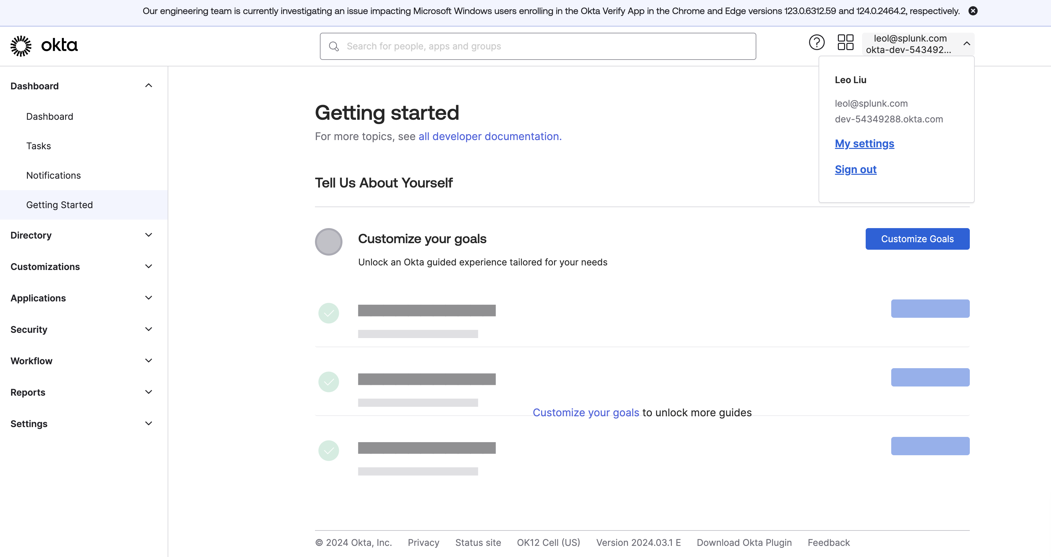Collapse the Dashboard section in sidebar

point(149,85)
